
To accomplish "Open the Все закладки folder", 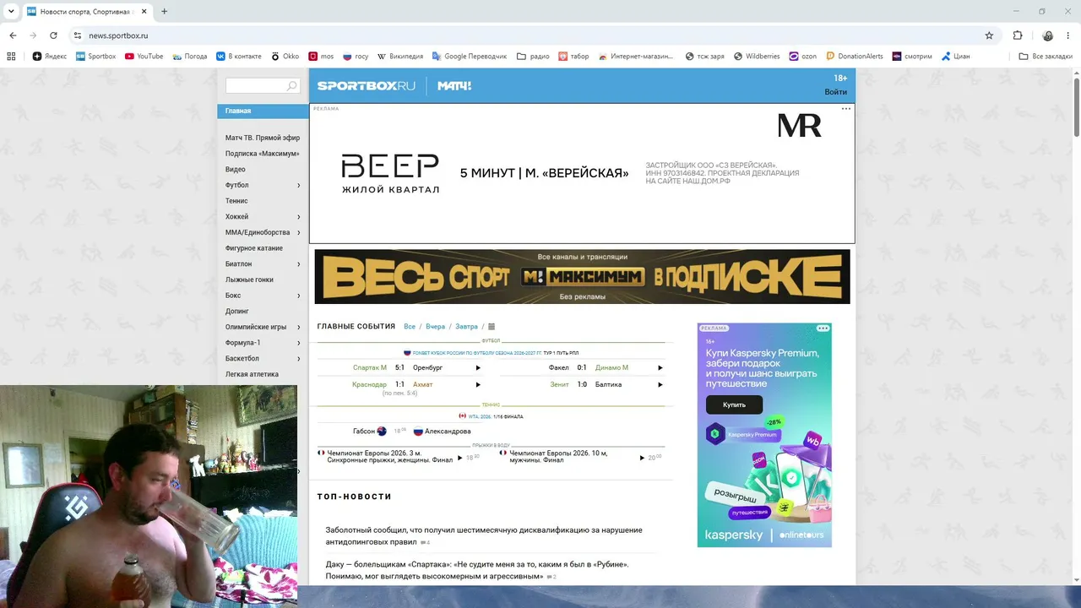I will (x=1046, y=57).
